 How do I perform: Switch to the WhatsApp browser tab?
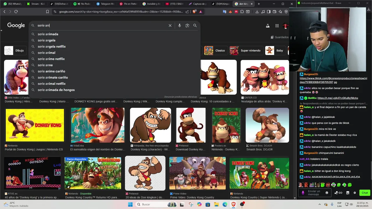pos(12,4)
